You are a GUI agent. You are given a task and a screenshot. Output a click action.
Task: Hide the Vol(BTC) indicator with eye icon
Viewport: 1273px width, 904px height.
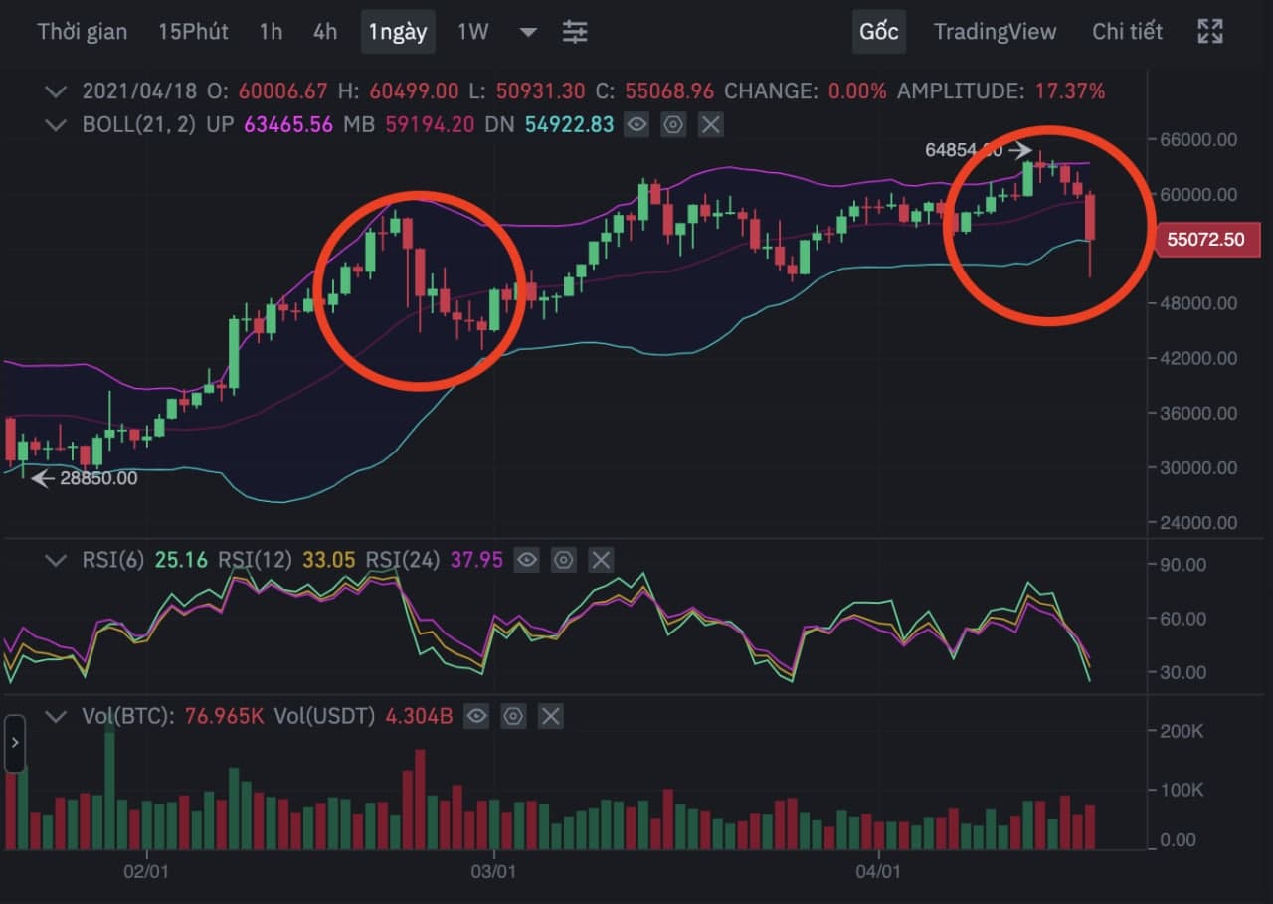pyautogui.click(x=476, y=715)
